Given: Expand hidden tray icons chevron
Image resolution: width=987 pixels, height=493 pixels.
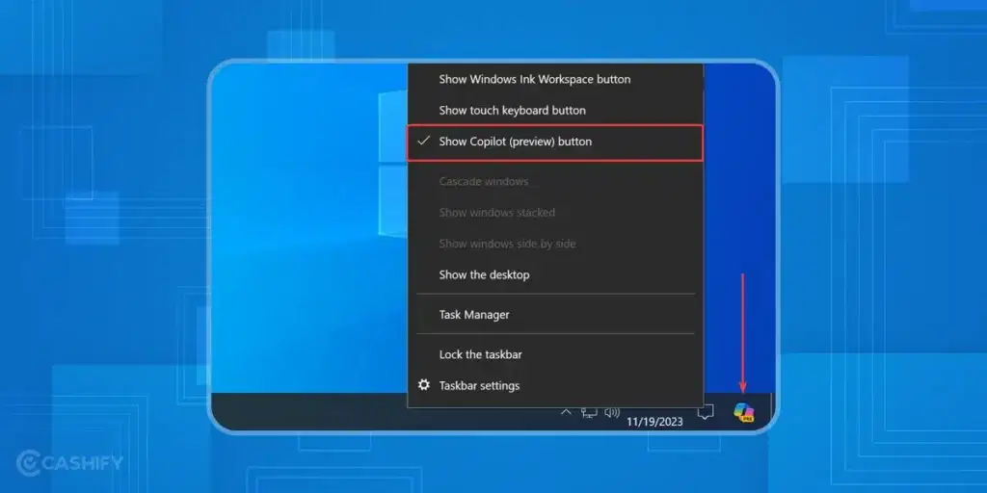Looking at the screenshot, I should pos(566,412).
